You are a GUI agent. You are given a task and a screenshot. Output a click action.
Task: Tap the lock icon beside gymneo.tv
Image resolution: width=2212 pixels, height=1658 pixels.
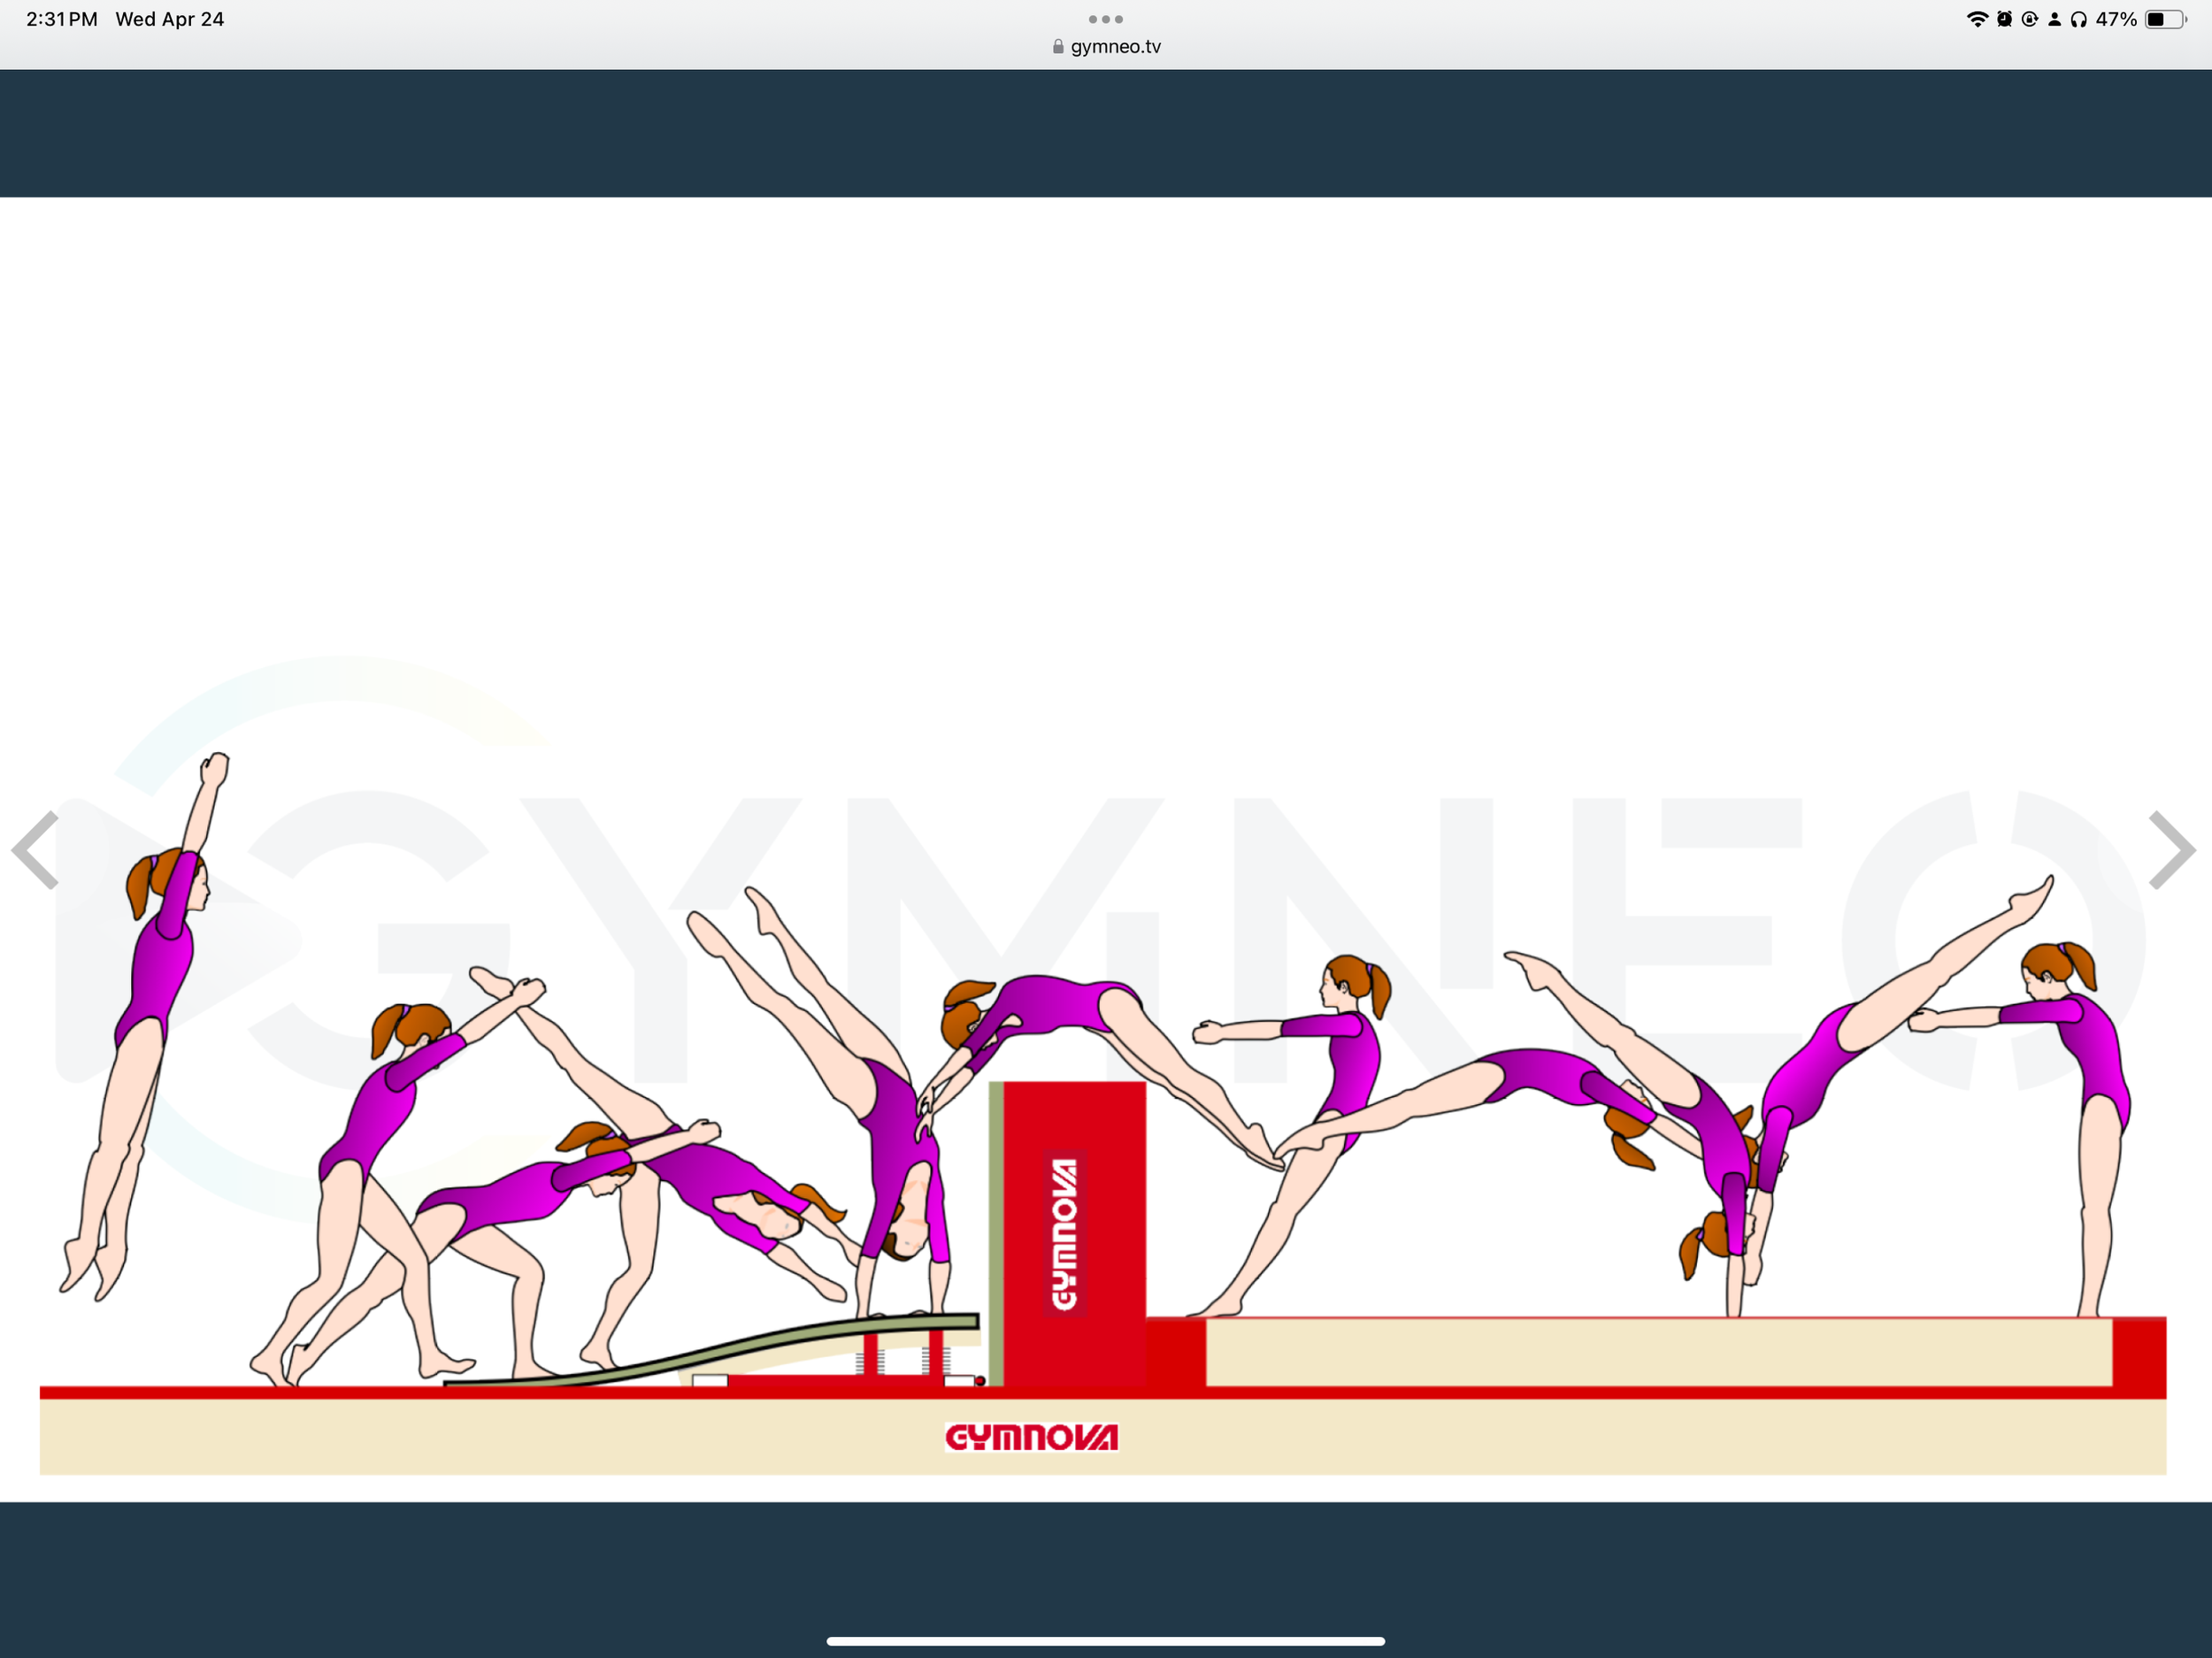[1058, 46]
